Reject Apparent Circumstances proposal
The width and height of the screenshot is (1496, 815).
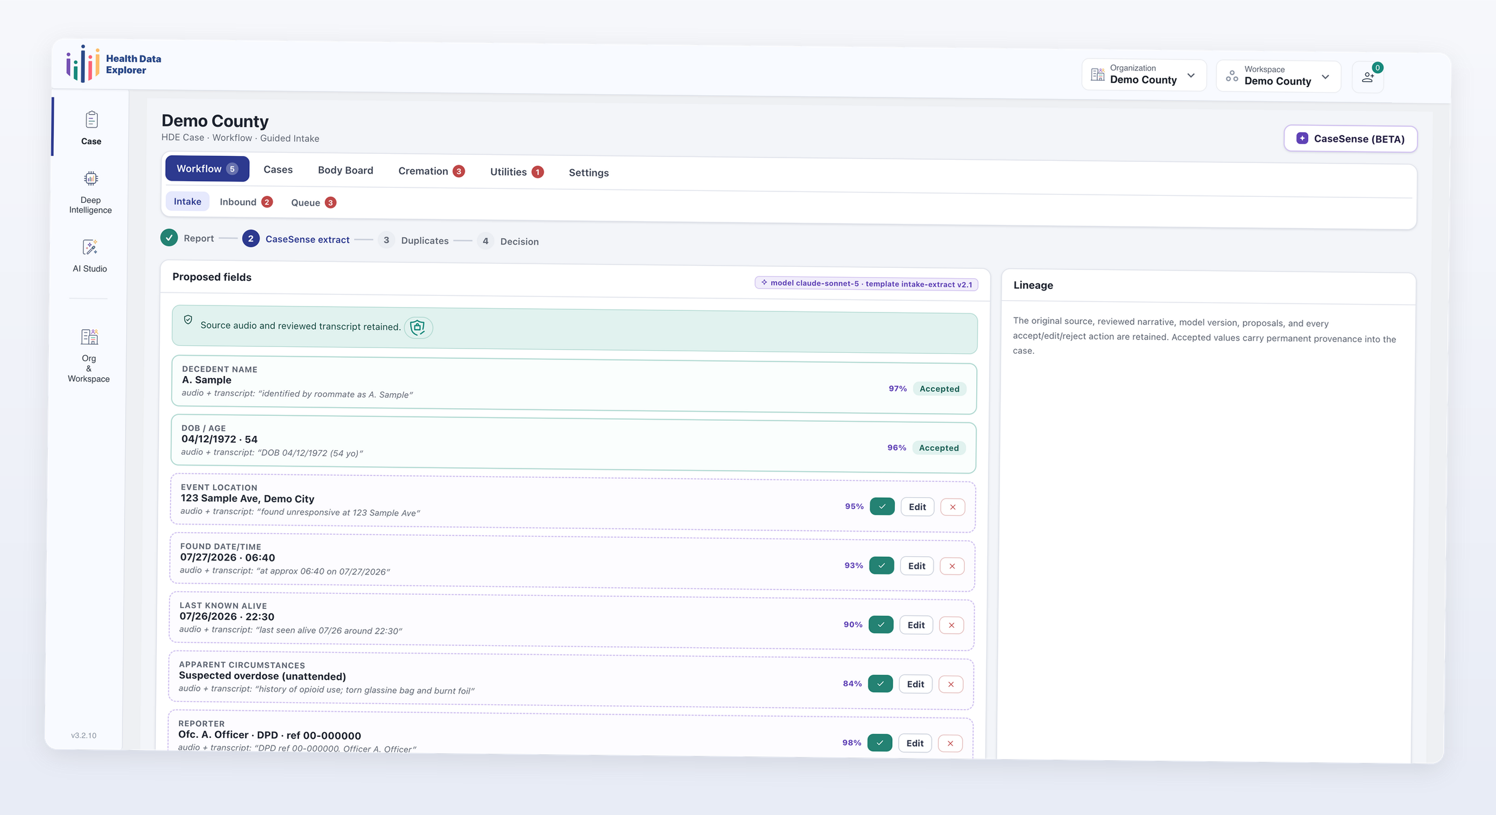pos(951,684)
